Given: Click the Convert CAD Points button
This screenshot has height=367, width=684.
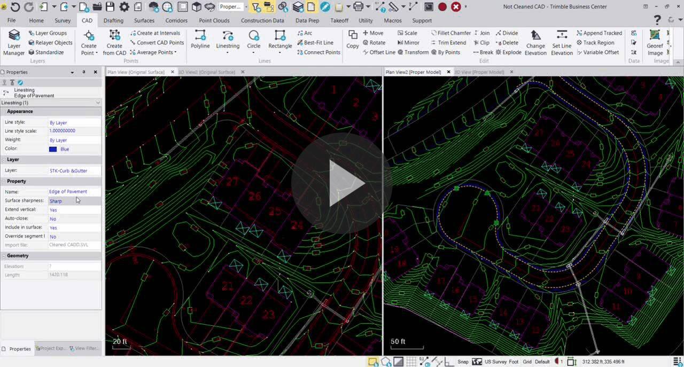Looking at the screenshot, I should (157, 43).
